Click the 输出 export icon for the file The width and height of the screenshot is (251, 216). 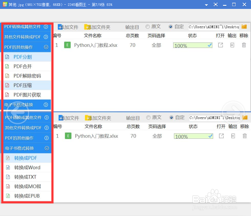coord(232,45)
